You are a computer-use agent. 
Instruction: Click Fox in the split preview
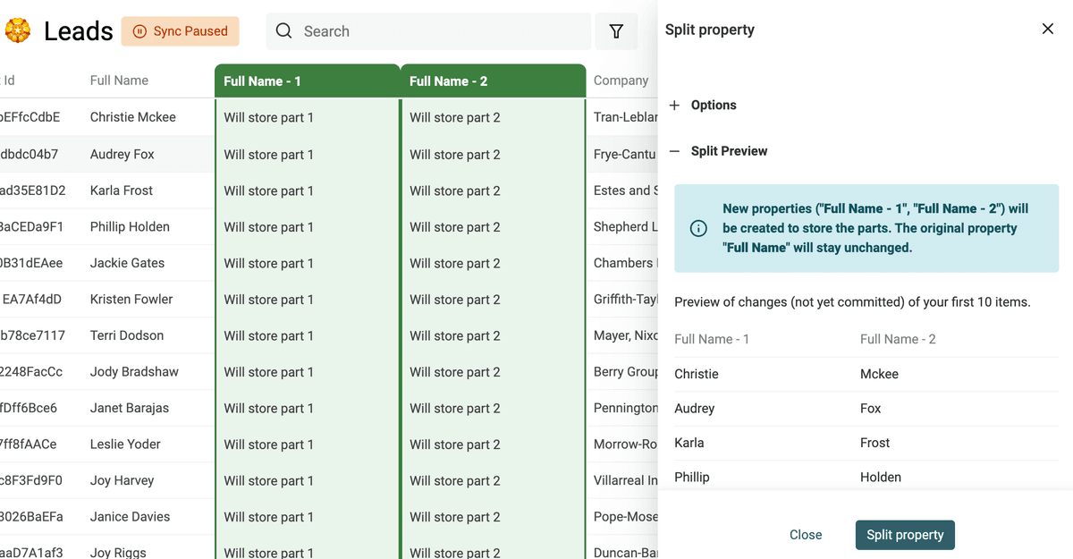pyautogui.click(x=871, y=409)
